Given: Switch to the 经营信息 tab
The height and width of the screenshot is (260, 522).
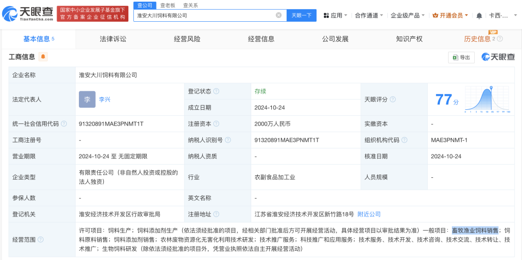Looking at the screenshot, I should coord(261,39).
